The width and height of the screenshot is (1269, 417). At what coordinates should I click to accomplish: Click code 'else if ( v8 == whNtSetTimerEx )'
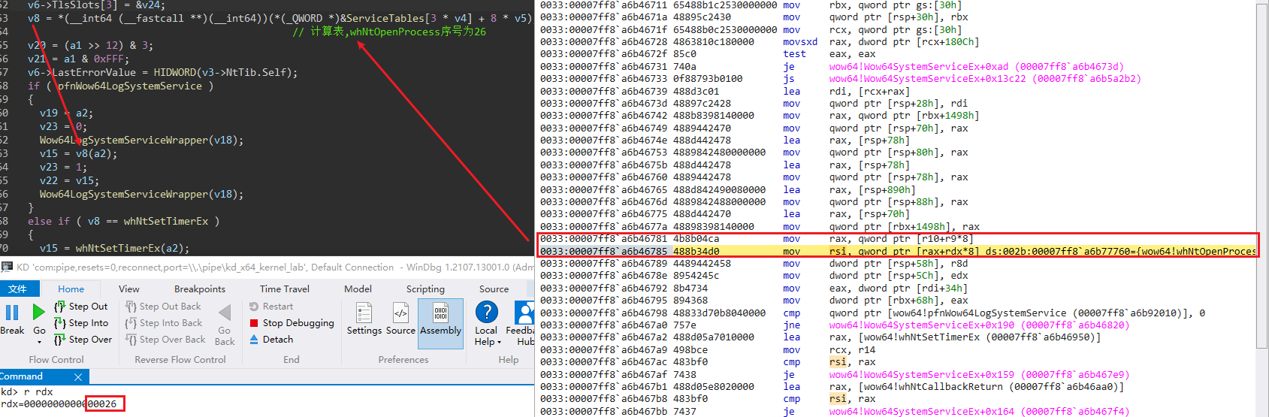(x=123, y=222)
